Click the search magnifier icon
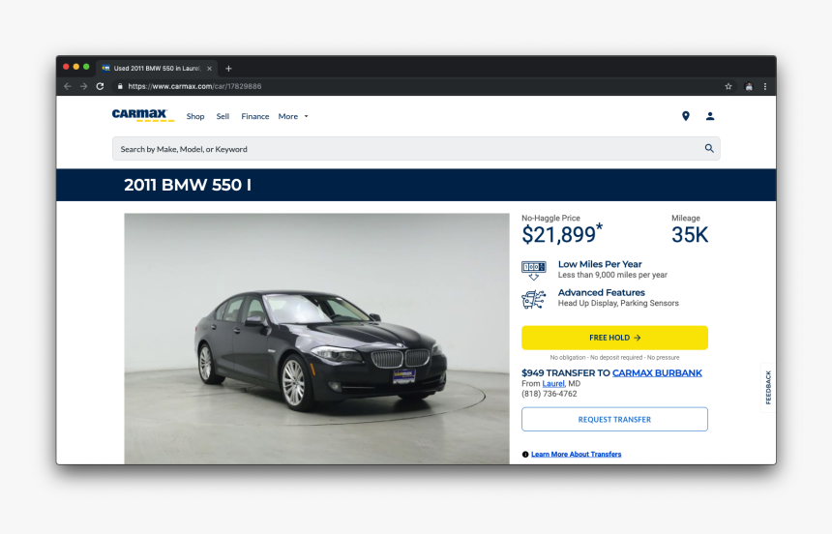Image resolution: width=832 pixels, height=534 pixels. pos(709,149)
